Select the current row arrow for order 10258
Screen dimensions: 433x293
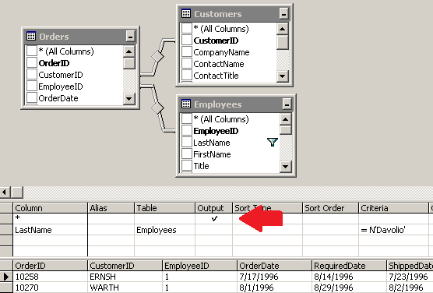click(x=6, y=277)
